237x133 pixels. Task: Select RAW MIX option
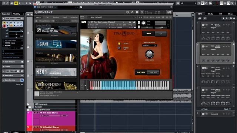click(x=153, y=72)
